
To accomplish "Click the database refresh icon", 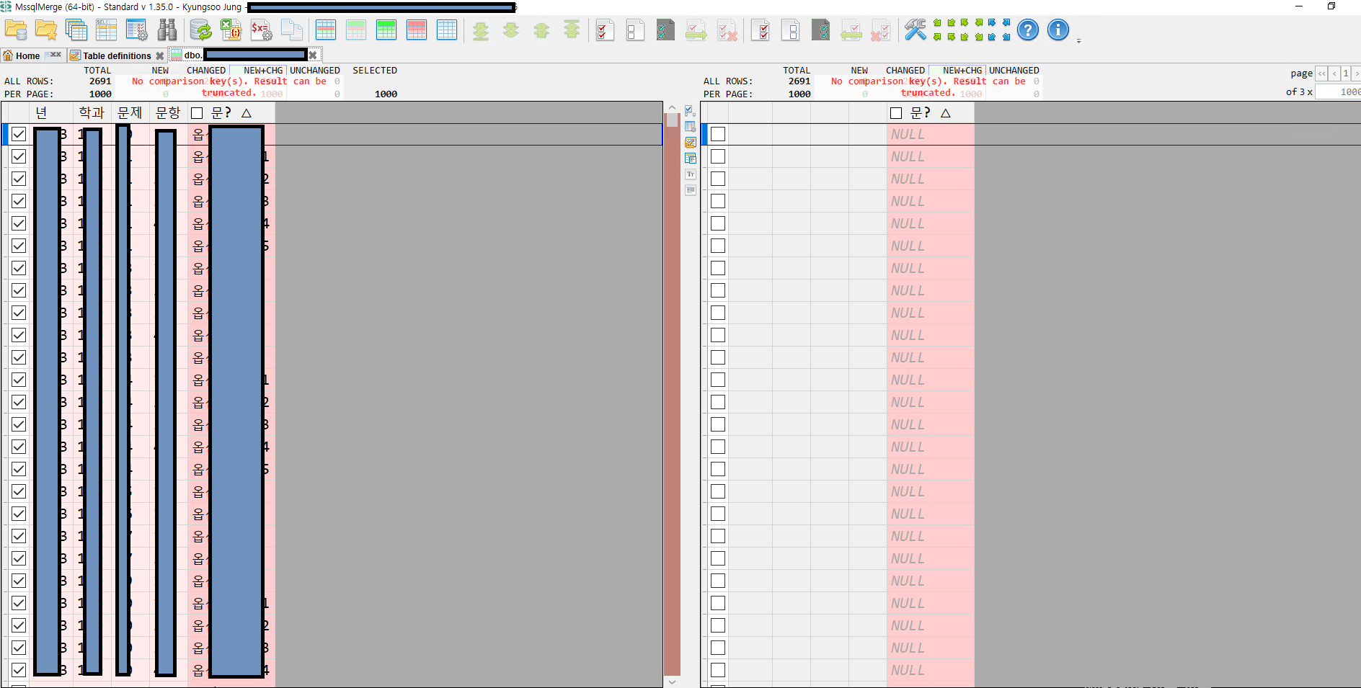I will [200, 30].
